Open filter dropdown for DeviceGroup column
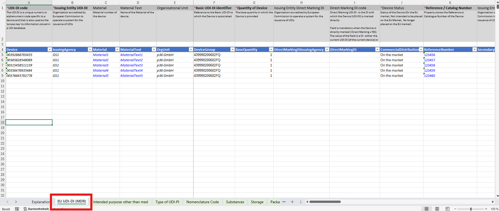Image resolution: width=499 pixels, height=211 pixels. (x=232, y=49)
